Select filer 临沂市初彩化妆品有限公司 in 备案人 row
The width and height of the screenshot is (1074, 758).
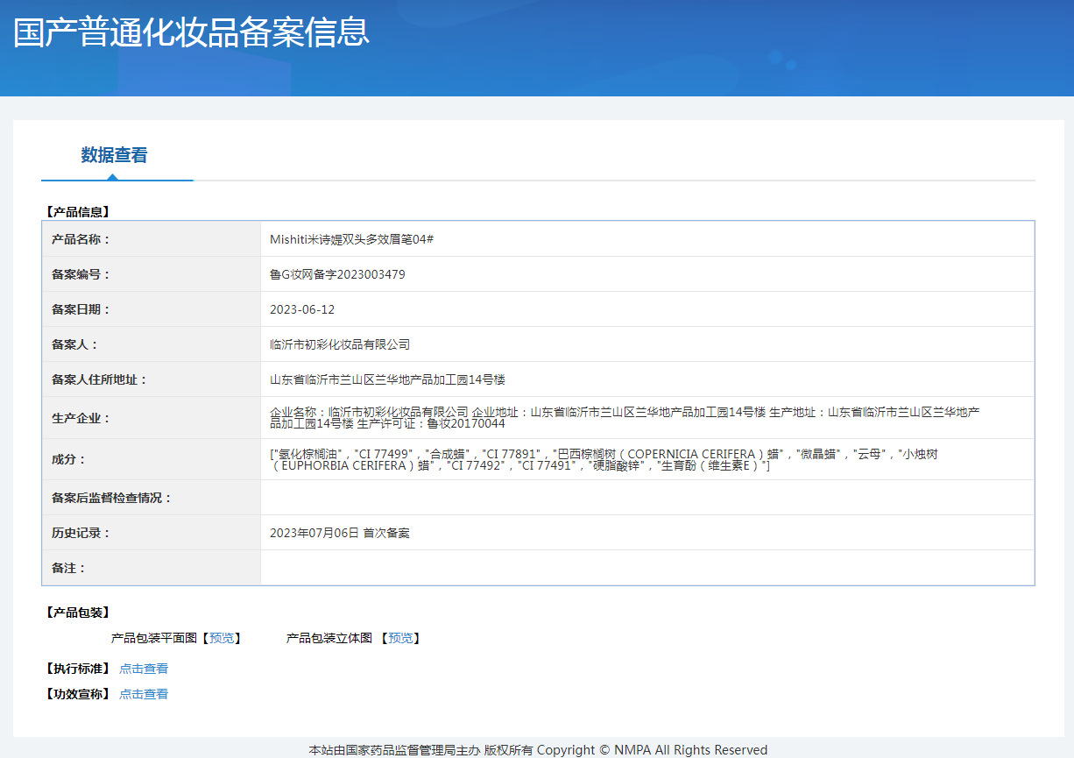(x=340, y=344)
